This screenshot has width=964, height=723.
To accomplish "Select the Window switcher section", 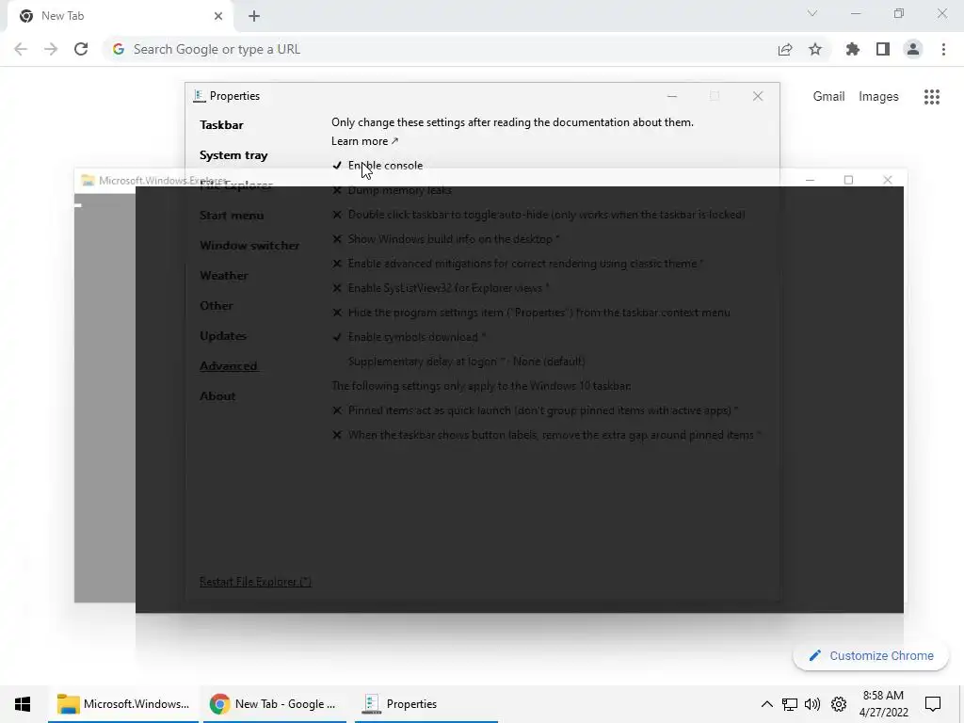I will [249, 246].
